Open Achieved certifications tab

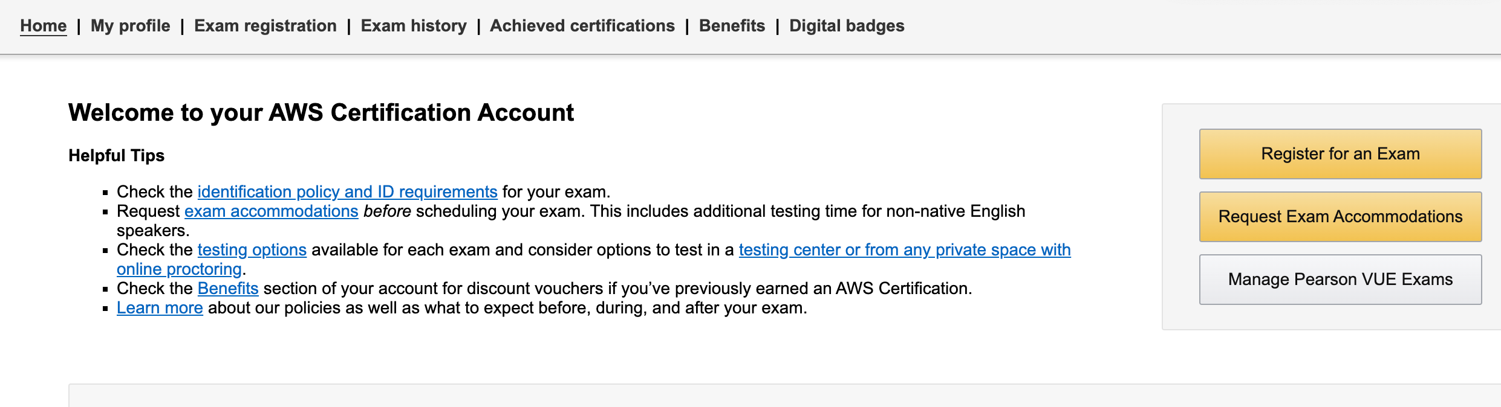tap(582, 26)
